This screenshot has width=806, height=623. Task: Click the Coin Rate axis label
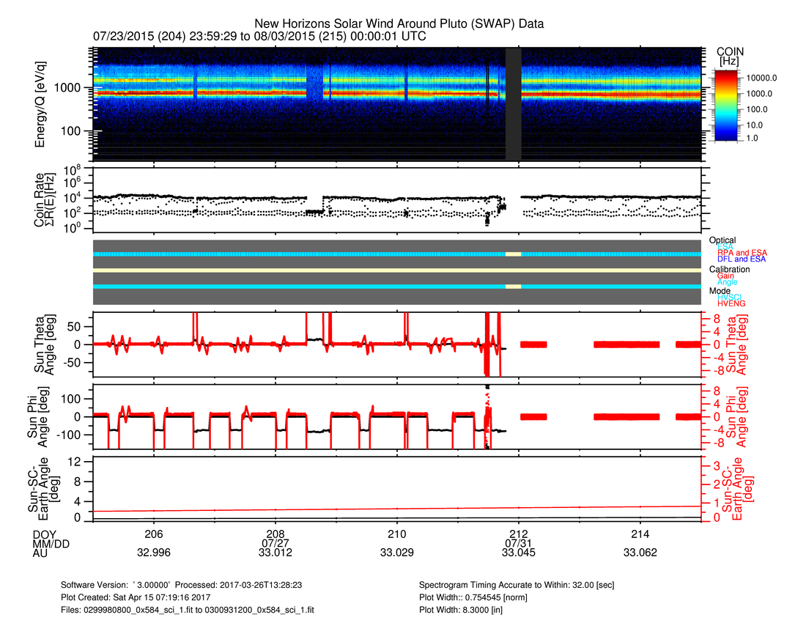tap(45, 202)
